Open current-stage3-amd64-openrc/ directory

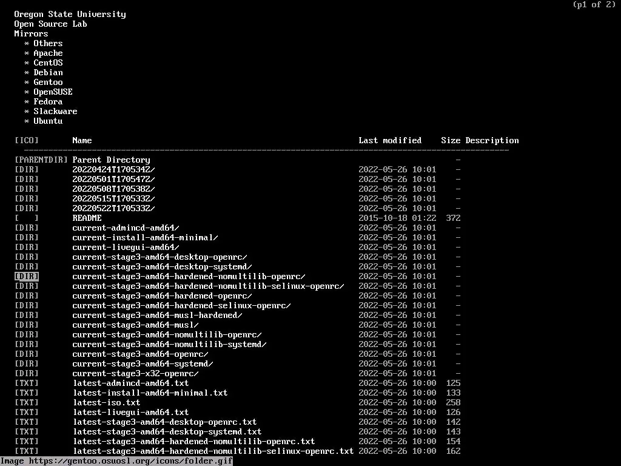[140, 354]
